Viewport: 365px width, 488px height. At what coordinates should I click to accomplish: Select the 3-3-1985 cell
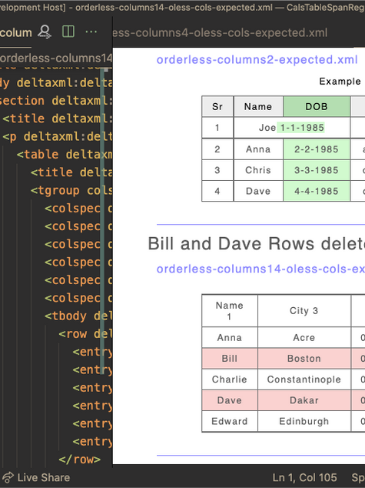[317, 170]
